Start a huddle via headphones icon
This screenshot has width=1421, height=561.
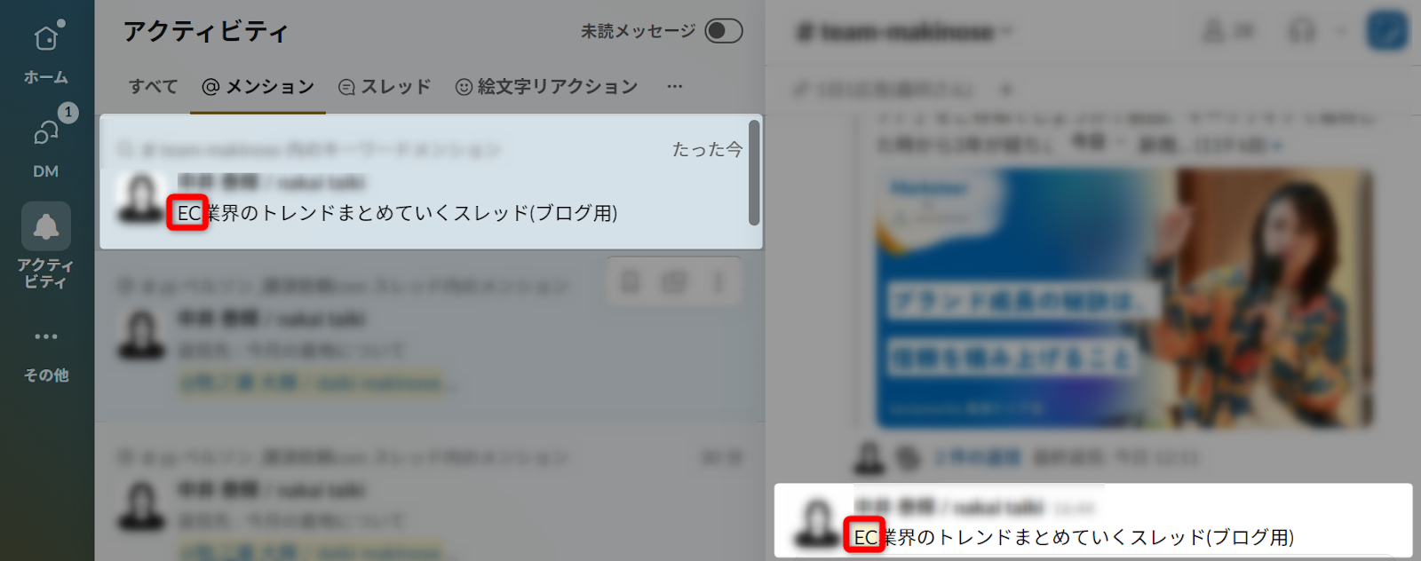coord(1302,31)
